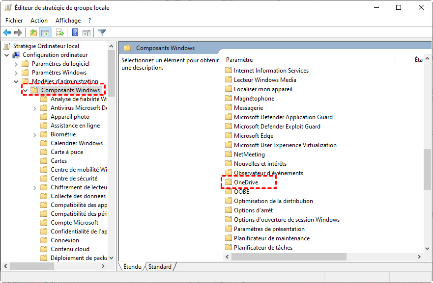433x283 pixels.
Task: Open the Affichage menu
Action: pyautogui.click(x=68, y=21)
